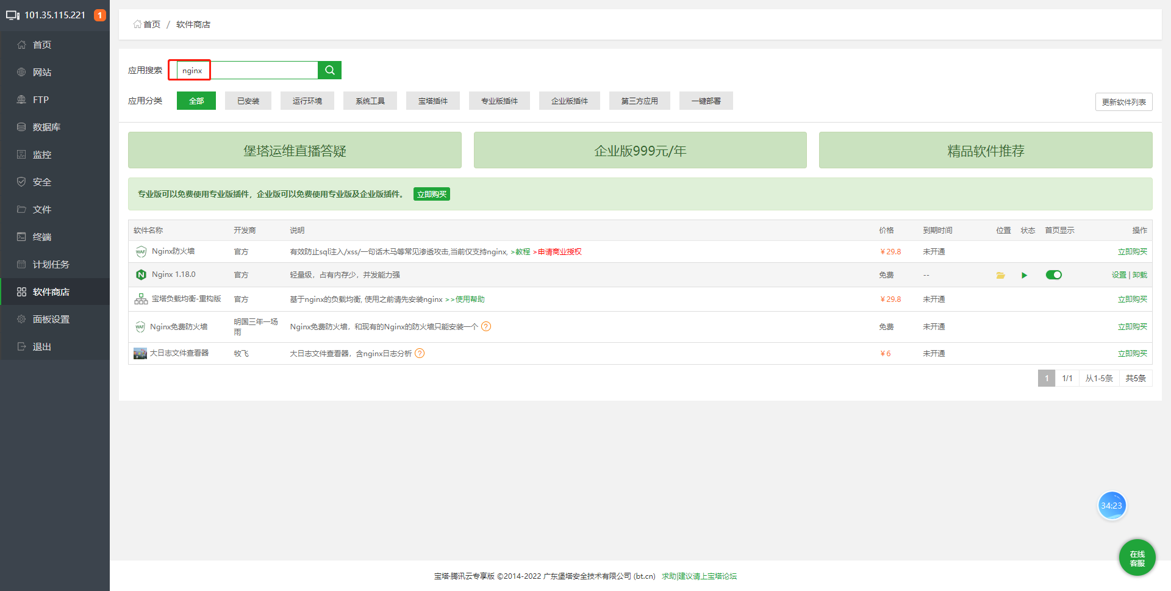This screenshot has height=591, width=1171.
Task: Click 设置 for Nginx 1.18.0
Action: tap(1119, 275)
